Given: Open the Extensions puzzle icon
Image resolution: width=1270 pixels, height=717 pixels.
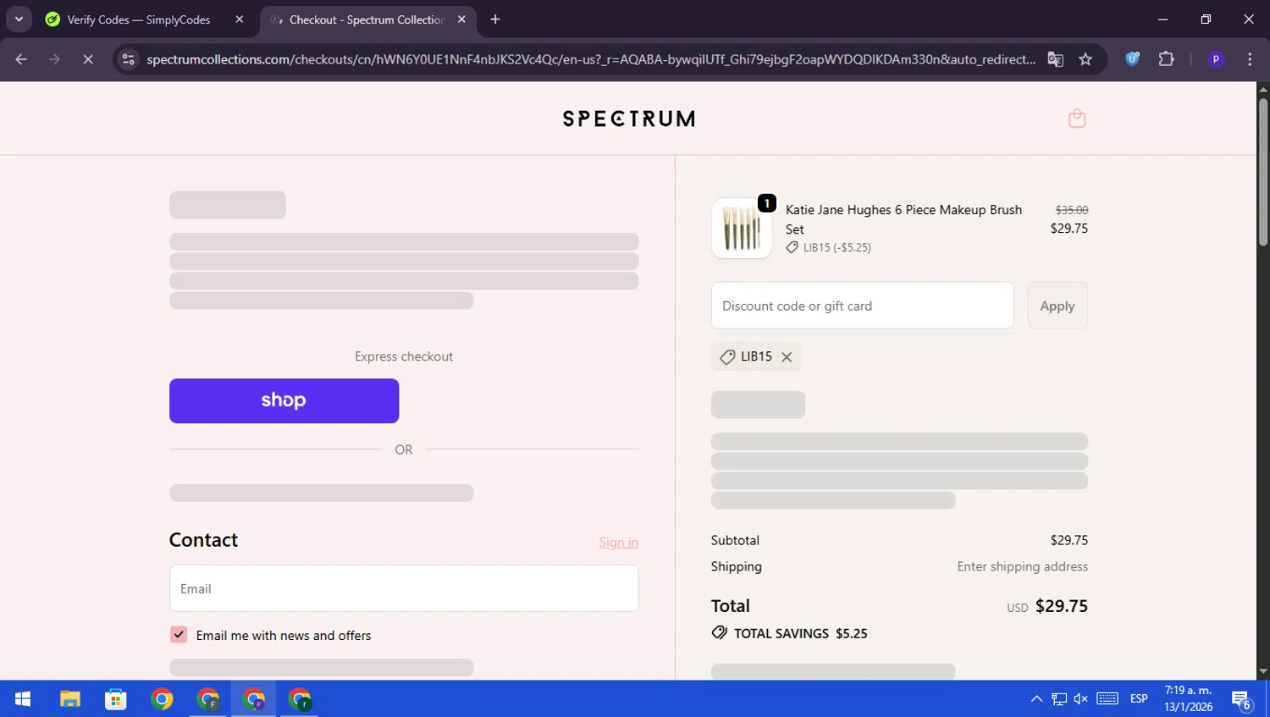Looking at the screenshot, I should click(1166, 59).
